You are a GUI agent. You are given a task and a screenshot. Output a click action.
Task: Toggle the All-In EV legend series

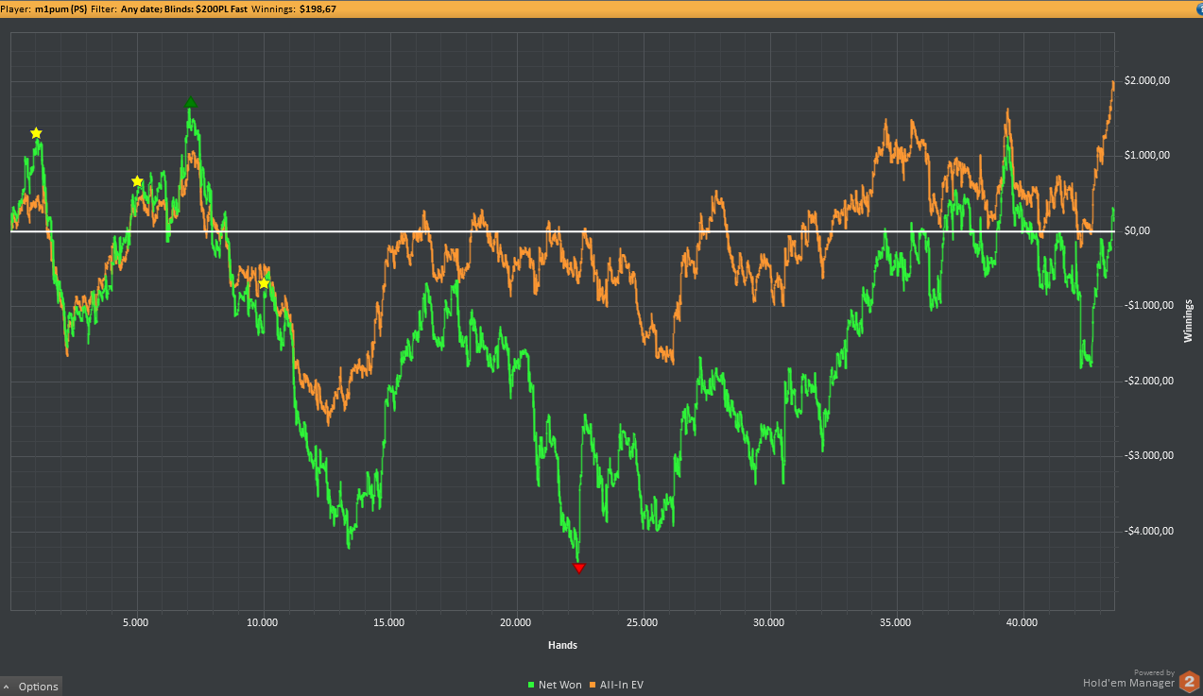(616, 685)
